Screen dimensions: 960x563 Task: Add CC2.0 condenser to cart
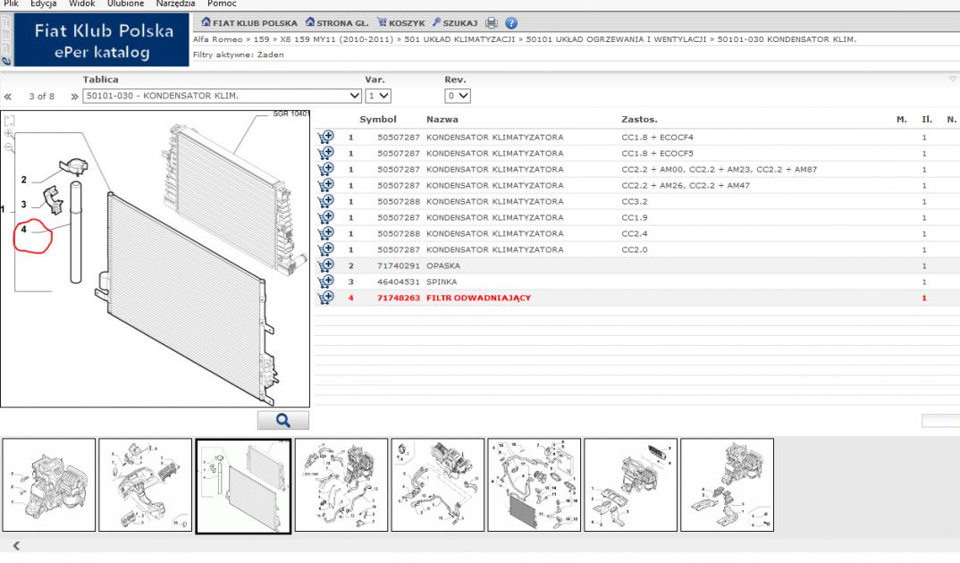pos(325,249)
